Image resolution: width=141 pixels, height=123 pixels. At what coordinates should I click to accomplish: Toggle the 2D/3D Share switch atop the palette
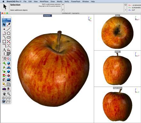(6, 20)
